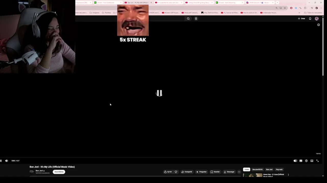Toggle autoplay switch in player

click(x=295, y=161)
